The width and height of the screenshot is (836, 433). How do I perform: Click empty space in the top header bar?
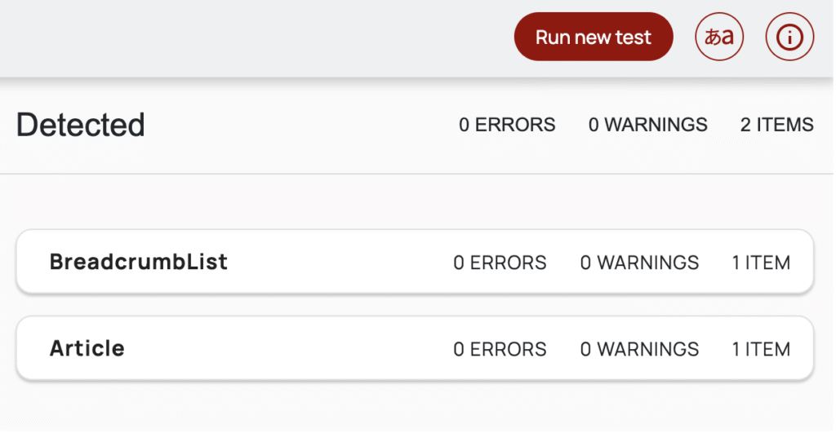pos(245,38)
